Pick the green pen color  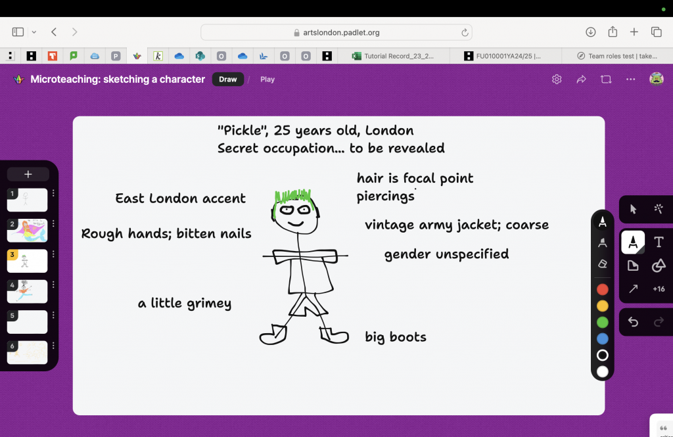click(x=603, y=322)
